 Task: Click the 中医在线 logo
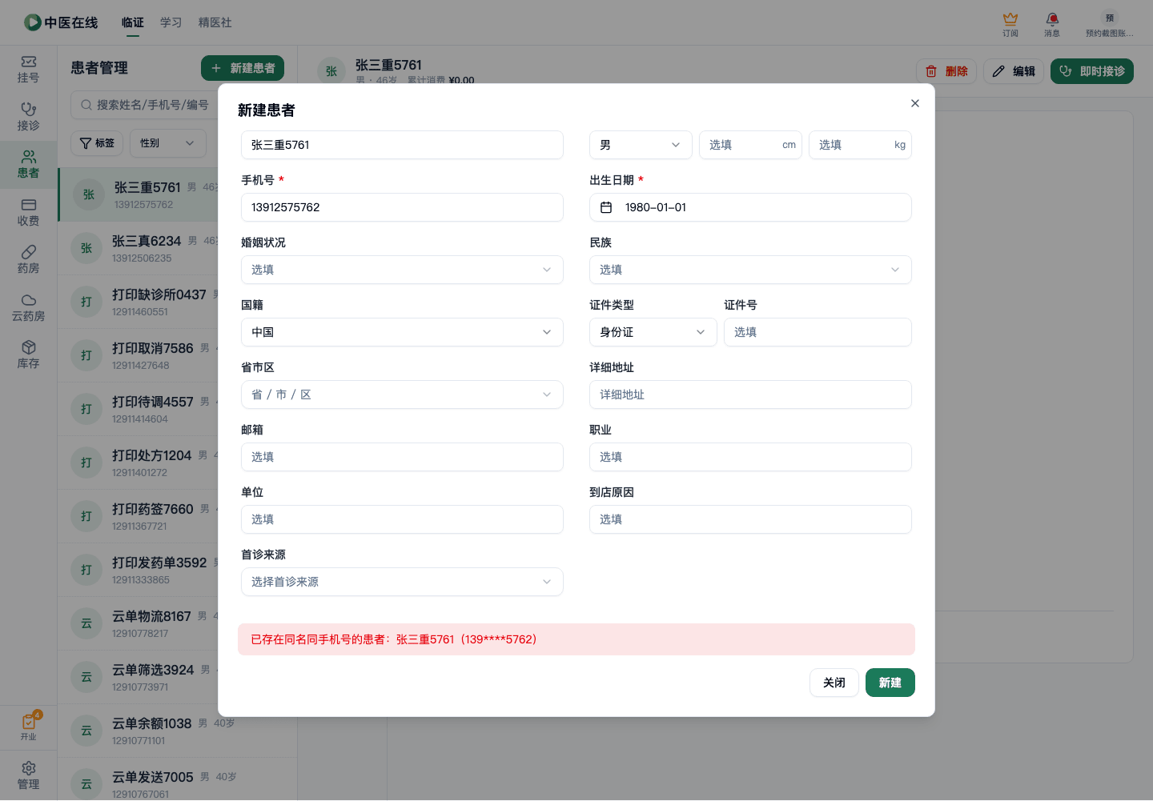[61, 22]
